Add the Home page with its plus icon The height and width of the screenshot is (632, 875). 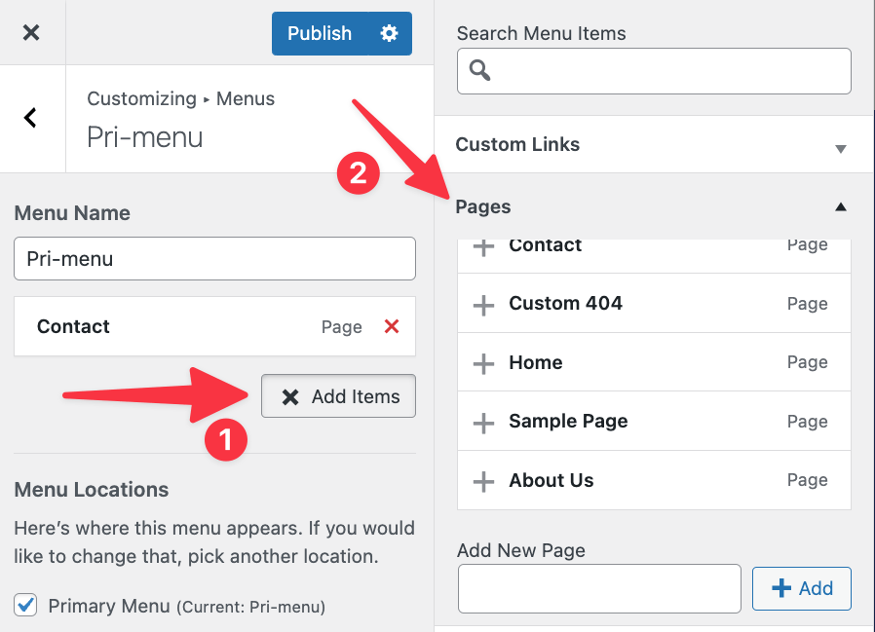pyautogui.click(x=483, y=362)
